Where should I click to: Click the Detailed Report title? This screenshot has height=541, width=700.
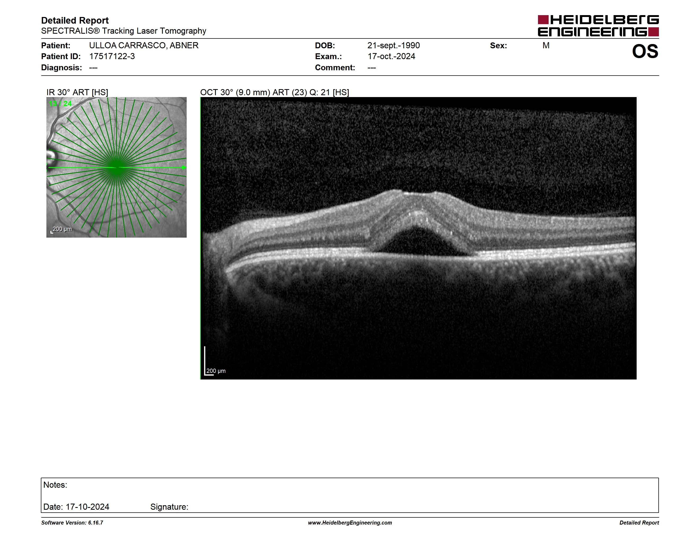click(x=75, y=20)
